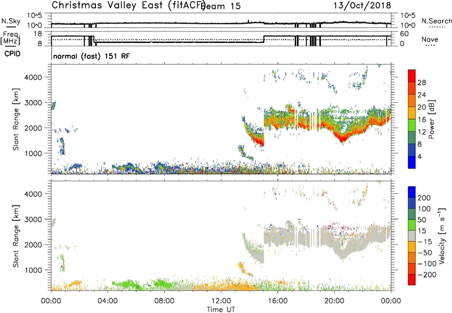Click the 'normal (fast) 151 RF' text
The height and width of the screenshot is (313, 452).
92,56
